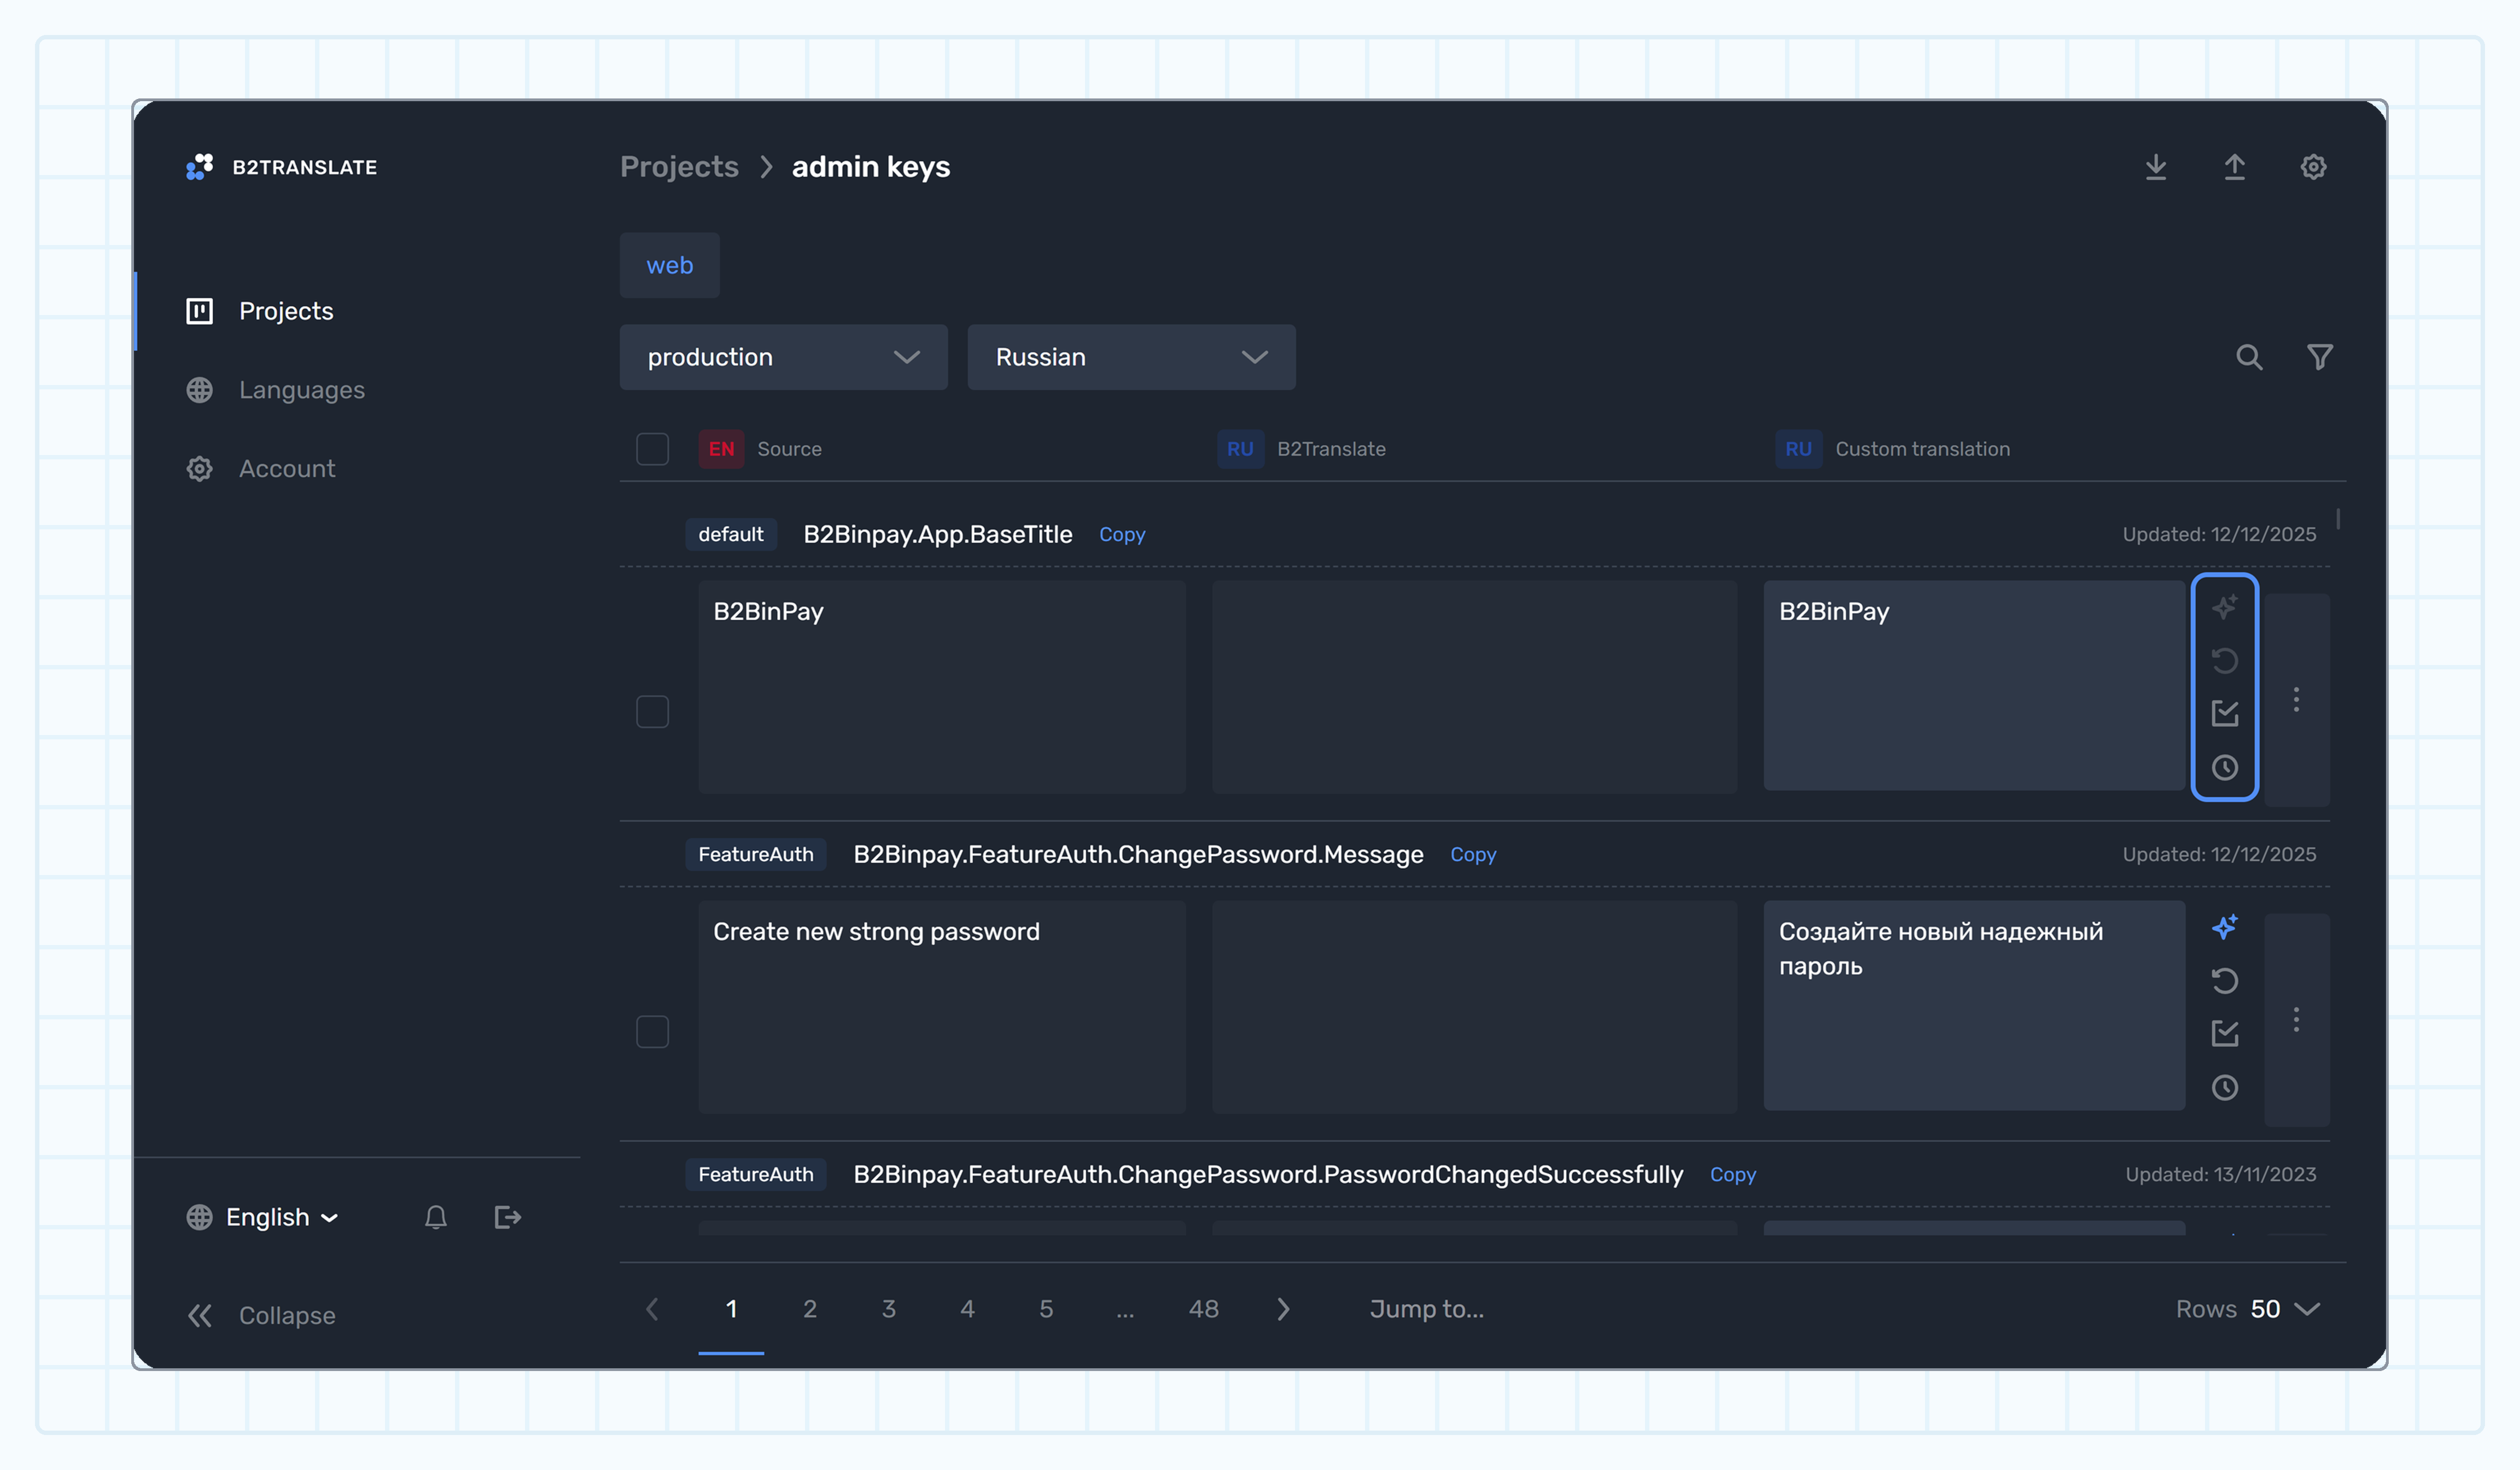Copy the B2Binpay.App.BaseTitle key
Screen dimensions: 2520x1470
1122,535
